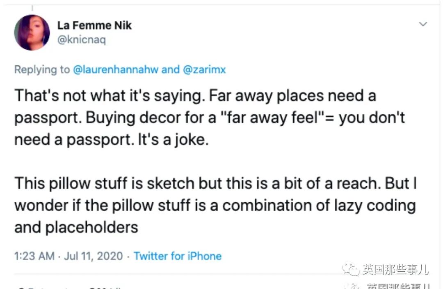Viewport: 443px width, 289px height.
Task: Visit the @laurenhannahw mention
Action: (x=116, y=69)
